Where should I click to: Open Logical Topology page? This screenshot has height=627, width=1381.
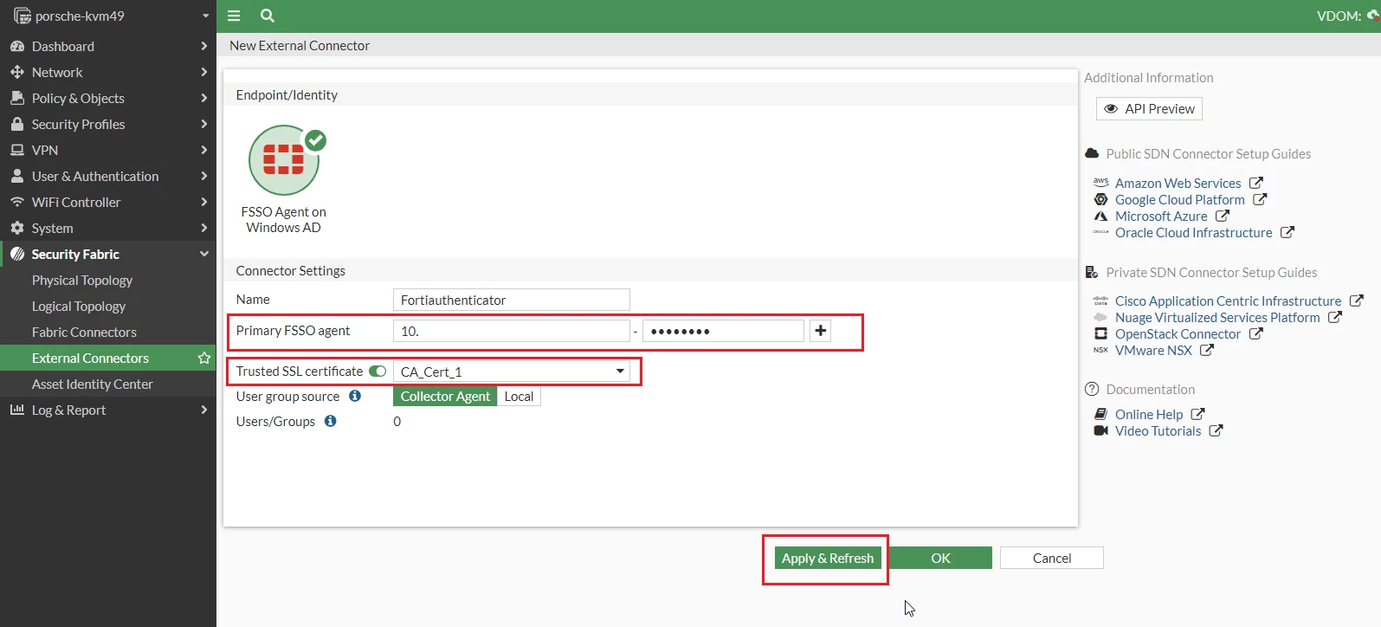pyautogui.click(x=79, y=306)
